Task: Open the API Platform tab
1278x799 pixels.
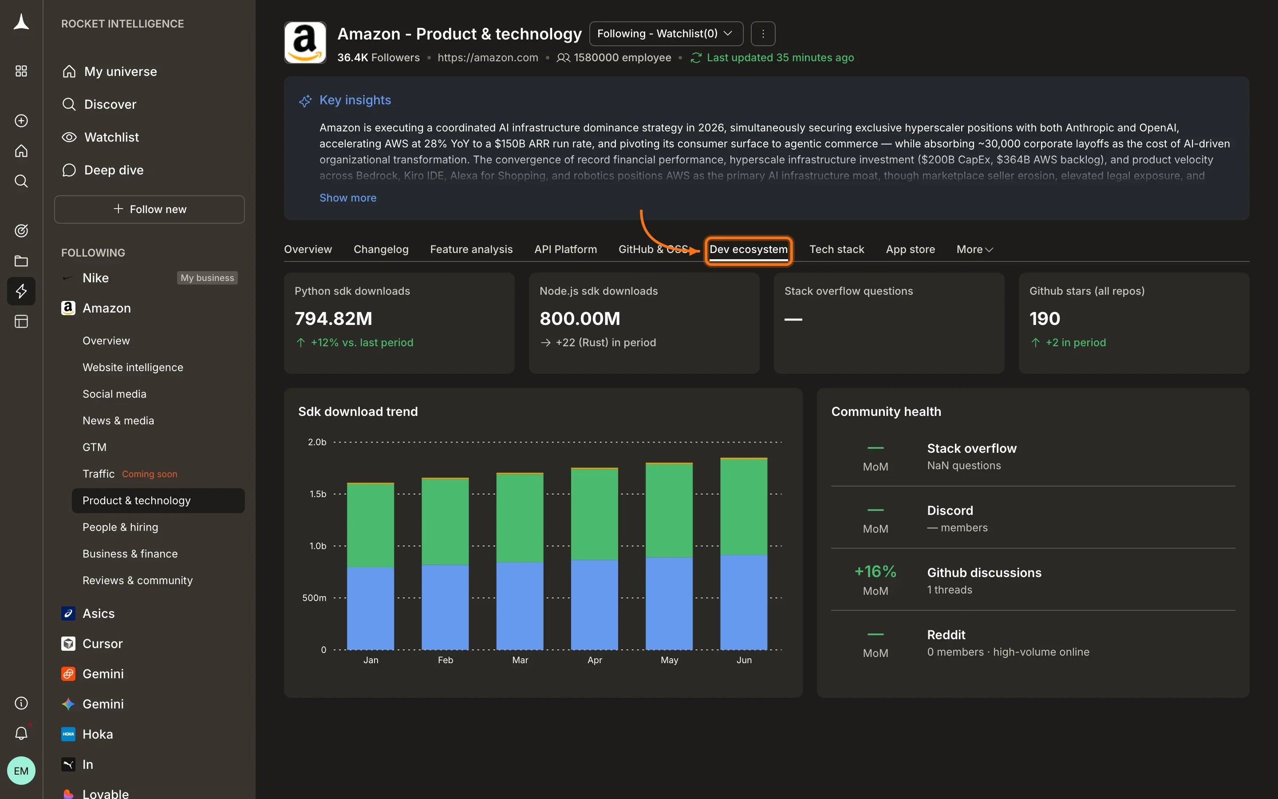Action: [x=565, y=249]
